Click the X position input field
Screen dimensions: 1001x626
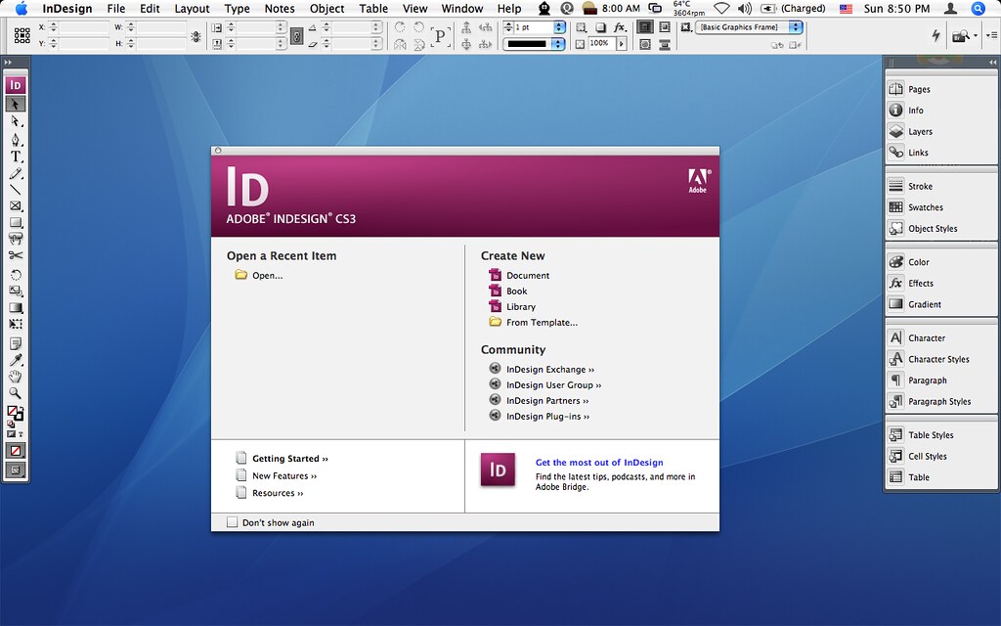click(83, 28)
